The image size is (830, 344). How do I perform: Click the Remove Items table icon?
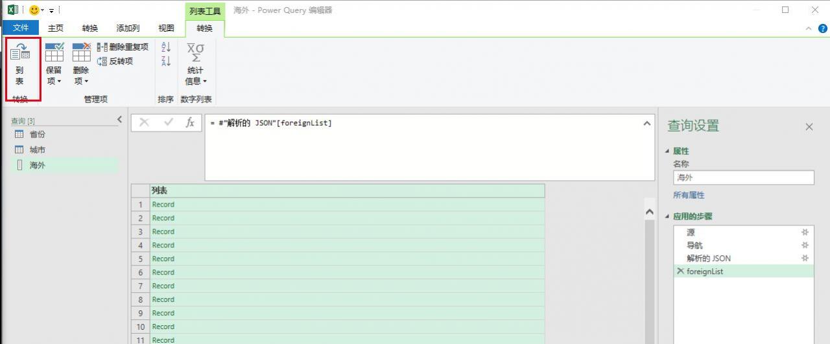(81, 52)
